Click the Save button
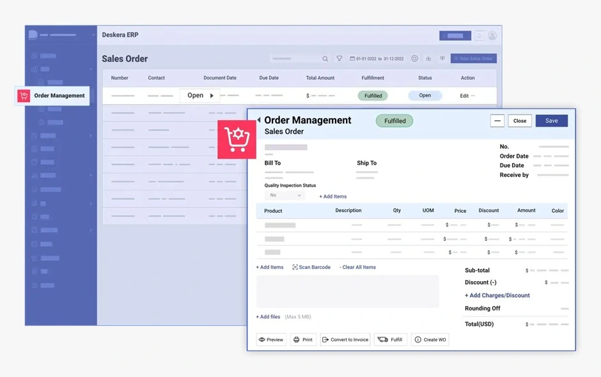This screenshot has width=601, height=377. [551, 121]
